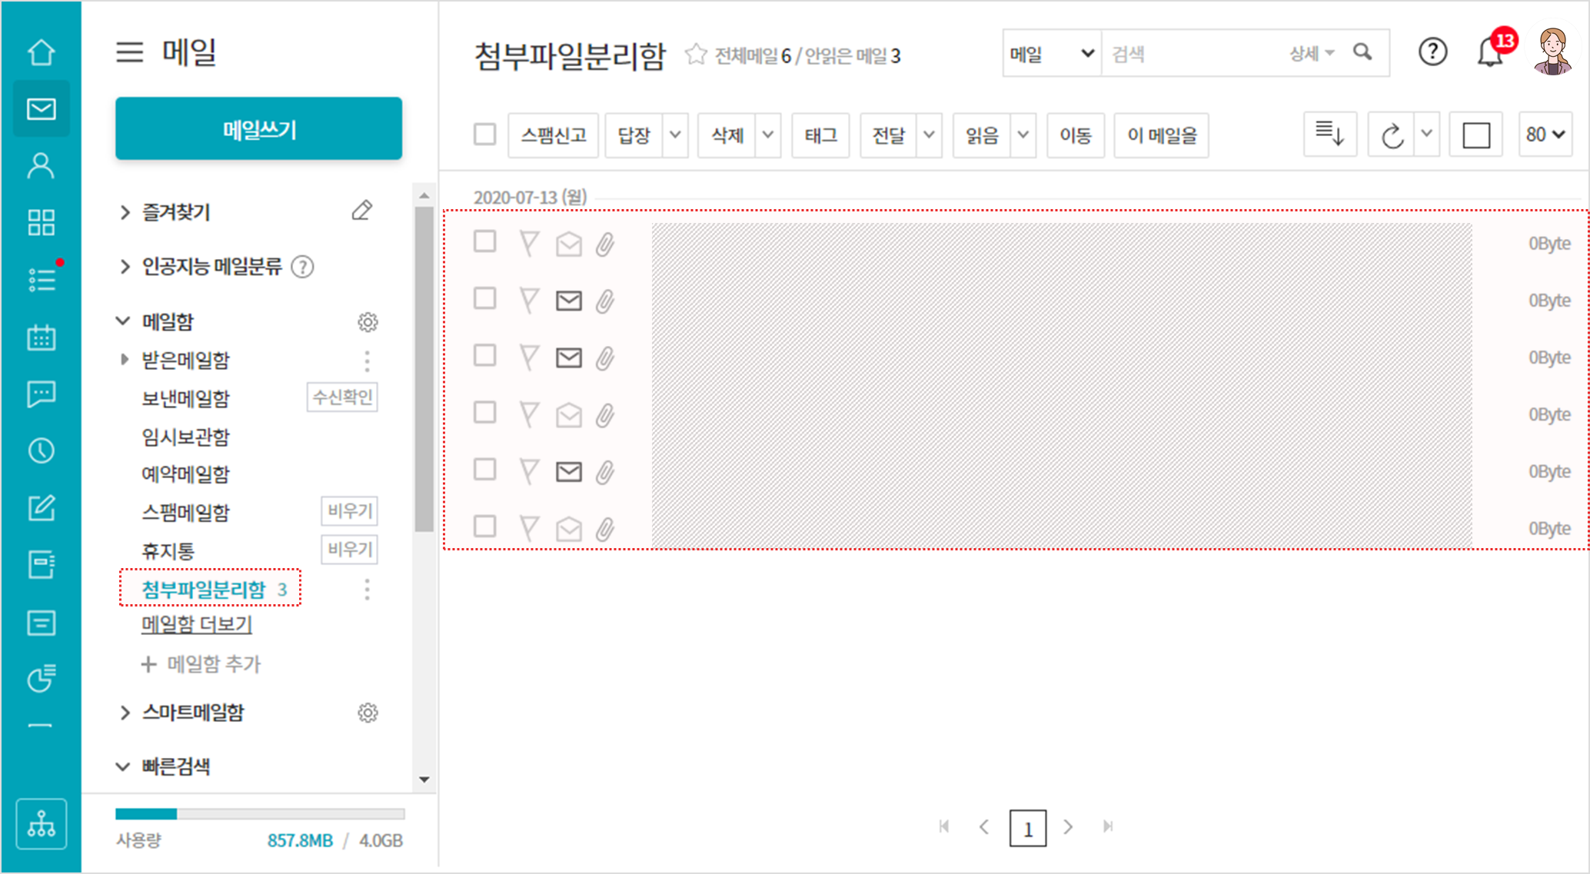1590x874 pixels.
Task: Check the select-all mails checkbox in toolbar
Action: pos(484,135)
